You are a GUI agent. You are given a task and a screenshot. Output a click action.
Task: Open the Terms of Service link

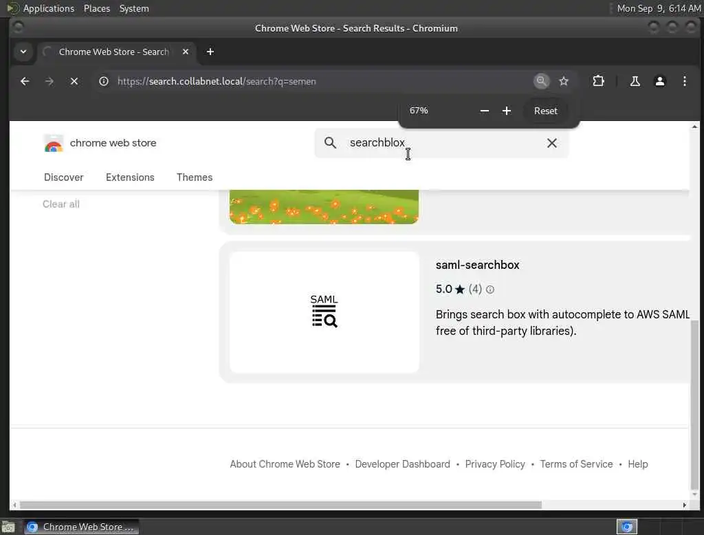pyautogui.click(x=576, y=464)
